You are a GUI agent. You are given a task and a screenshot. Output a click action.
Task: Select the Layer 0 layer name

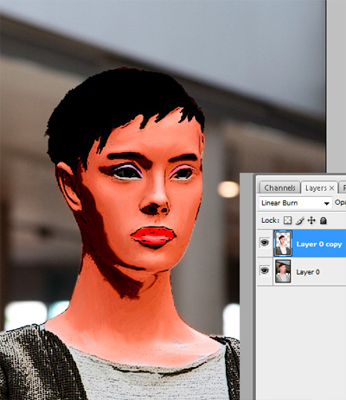tap(308, 272)
